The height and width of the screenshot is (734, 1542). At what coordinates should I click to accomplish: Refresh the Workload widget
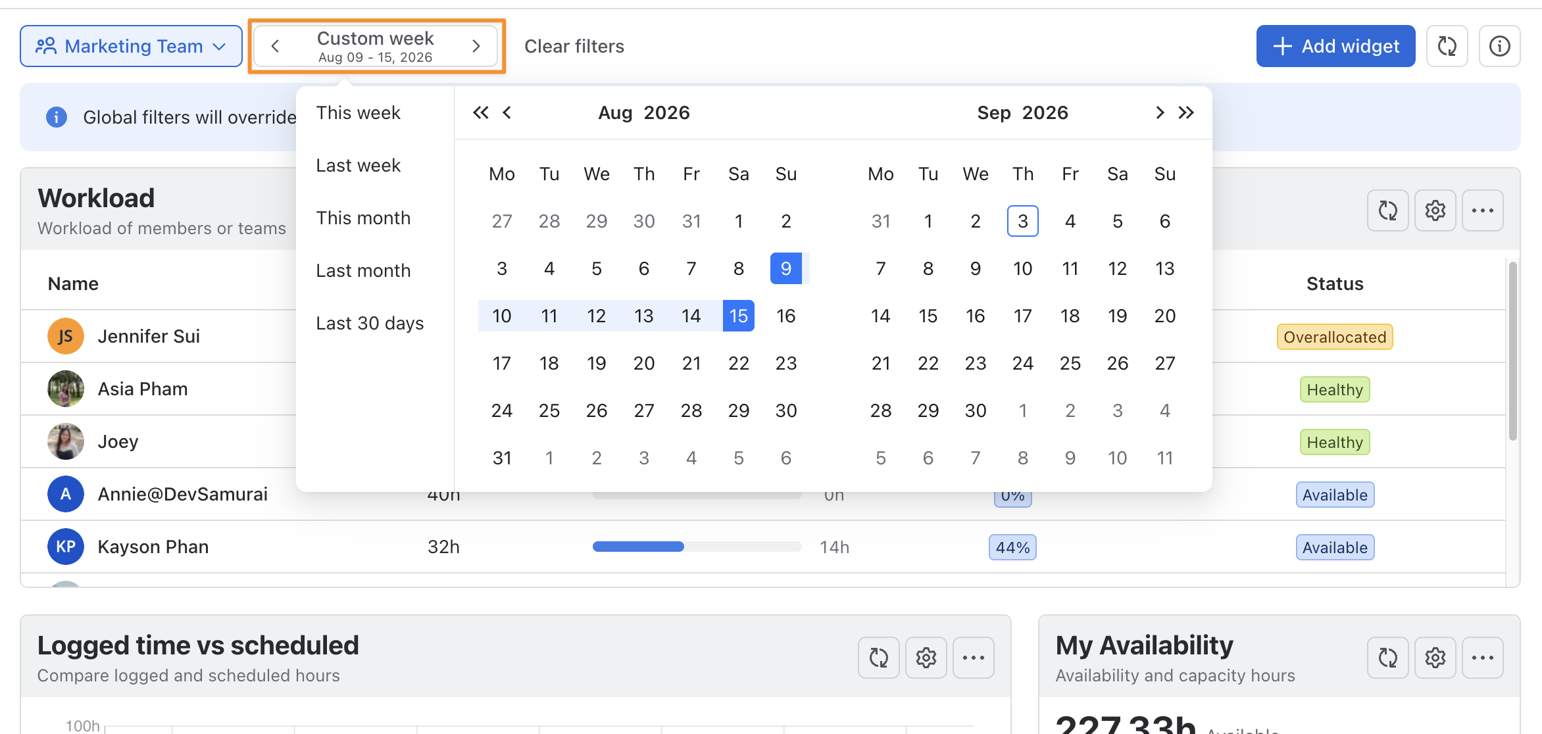pos(1387,210)
